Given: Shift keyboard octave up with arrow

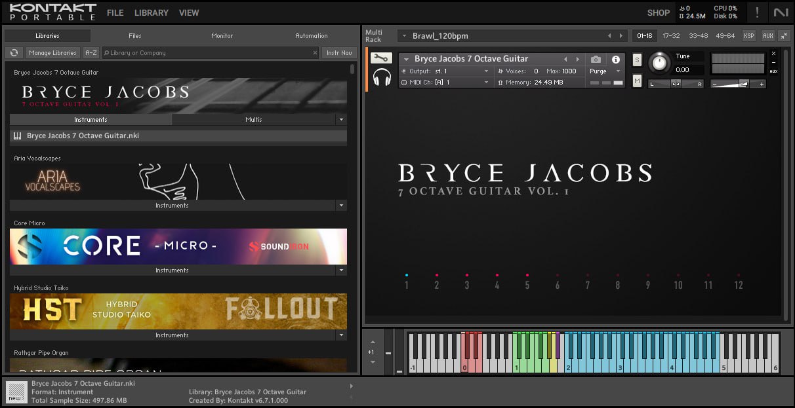Looking at the screenshot, I should [373, 342].
